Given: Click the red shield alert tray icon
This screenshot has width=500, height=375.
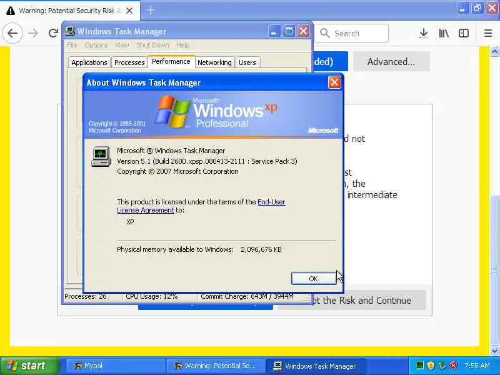Looking at the screenshot, I should coord(453,365).
